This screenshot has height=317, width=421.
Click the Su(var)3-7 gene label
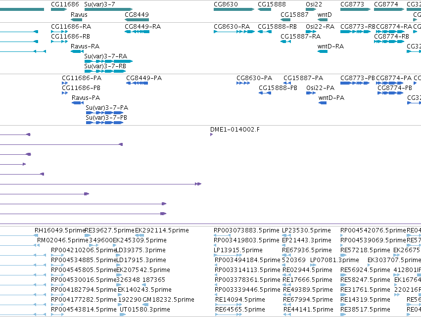coord(99,4)
